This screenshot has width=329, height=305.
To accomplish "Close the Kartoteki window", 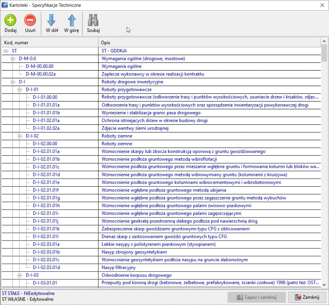I will 322,5.
